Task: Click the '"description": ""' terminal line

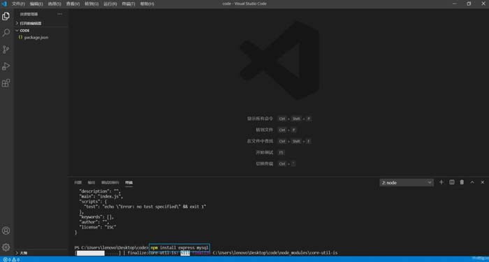Action: click(x=100, y=191)
